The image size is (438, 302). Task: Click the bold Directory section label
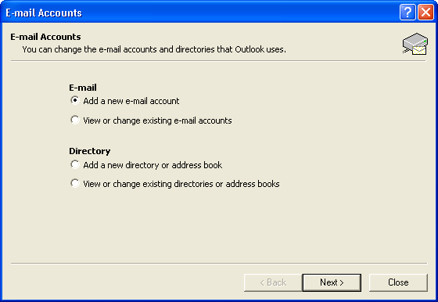pyautogui.click(x=90, y=151)
